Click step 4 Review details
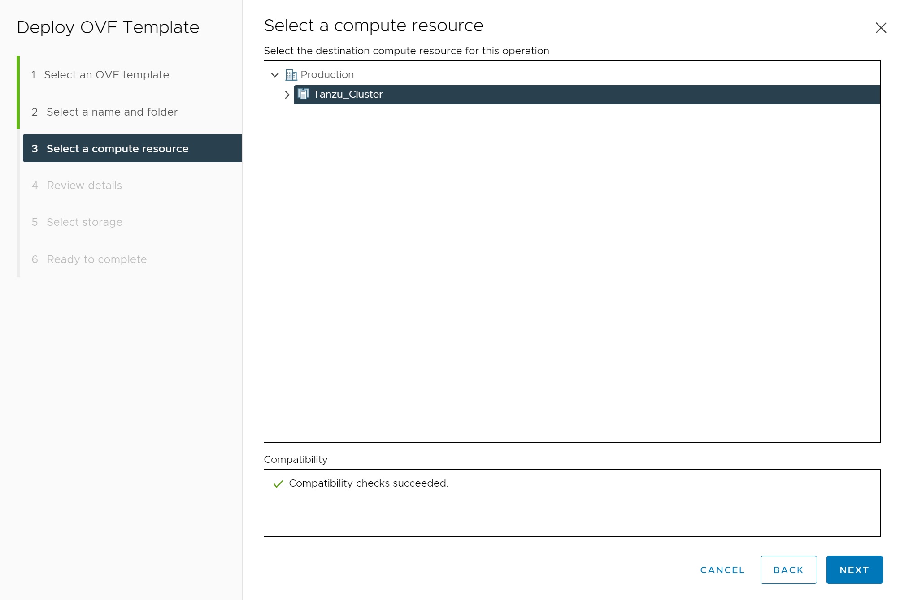 84,186
